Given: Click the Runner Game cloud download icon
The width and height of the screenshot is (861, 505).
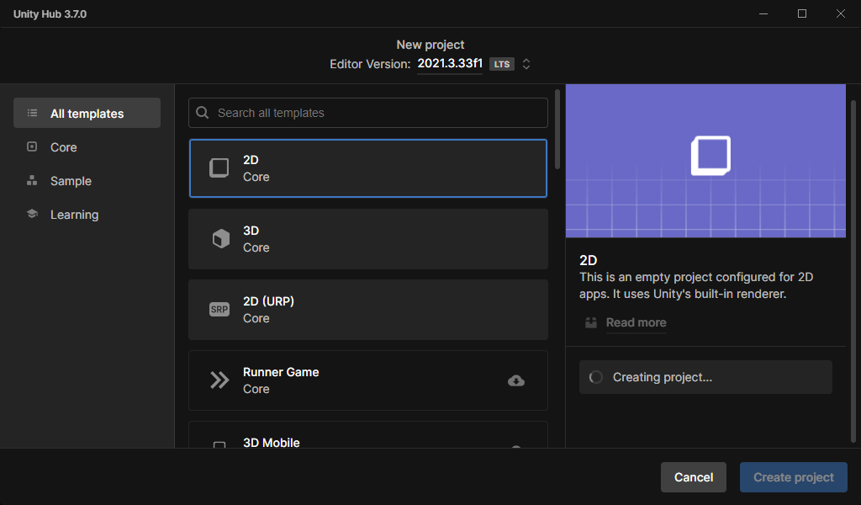Looking at the screenshot, I should pyautogui.click(x=516, y=380).
